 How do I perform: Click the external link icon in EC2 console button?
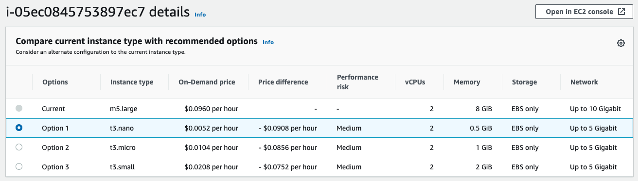click(x=621, y=12)
